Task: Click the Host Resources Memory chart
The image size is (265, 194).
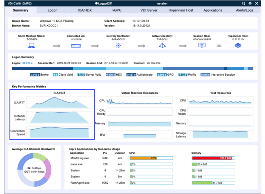Action: pyautogui.click(x=220, y=123)
